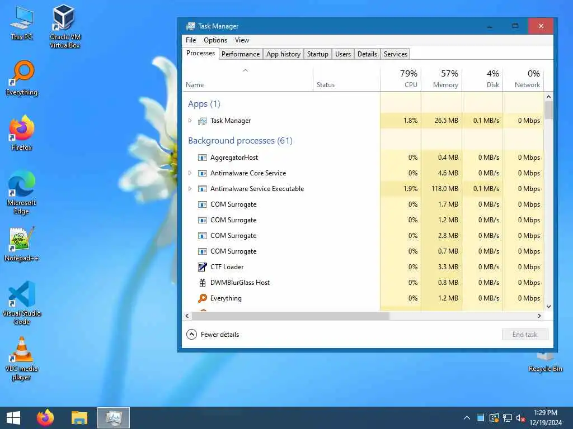Click the horizontal scrollbar thumb
The width and height of the screenshot is (573, 429).
click(290, 316)
